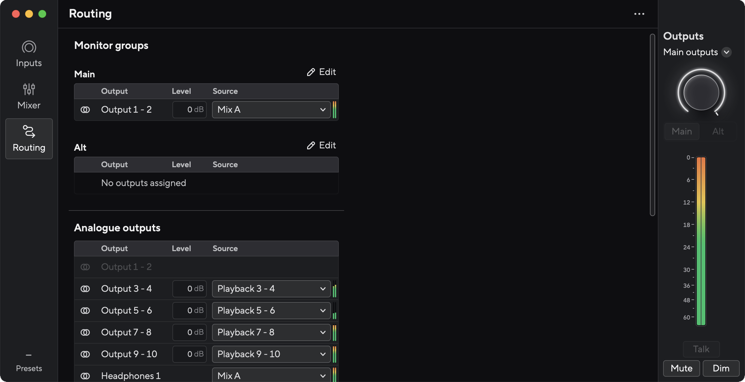
Task: Expand the Main outputs selector chevron
Action: [x=727, y=52]
